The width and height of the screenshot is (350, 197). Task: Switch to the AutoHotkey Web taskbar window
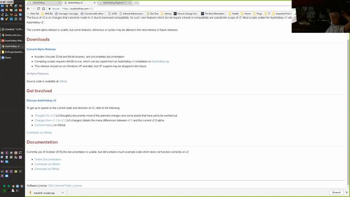coord(13,40)
